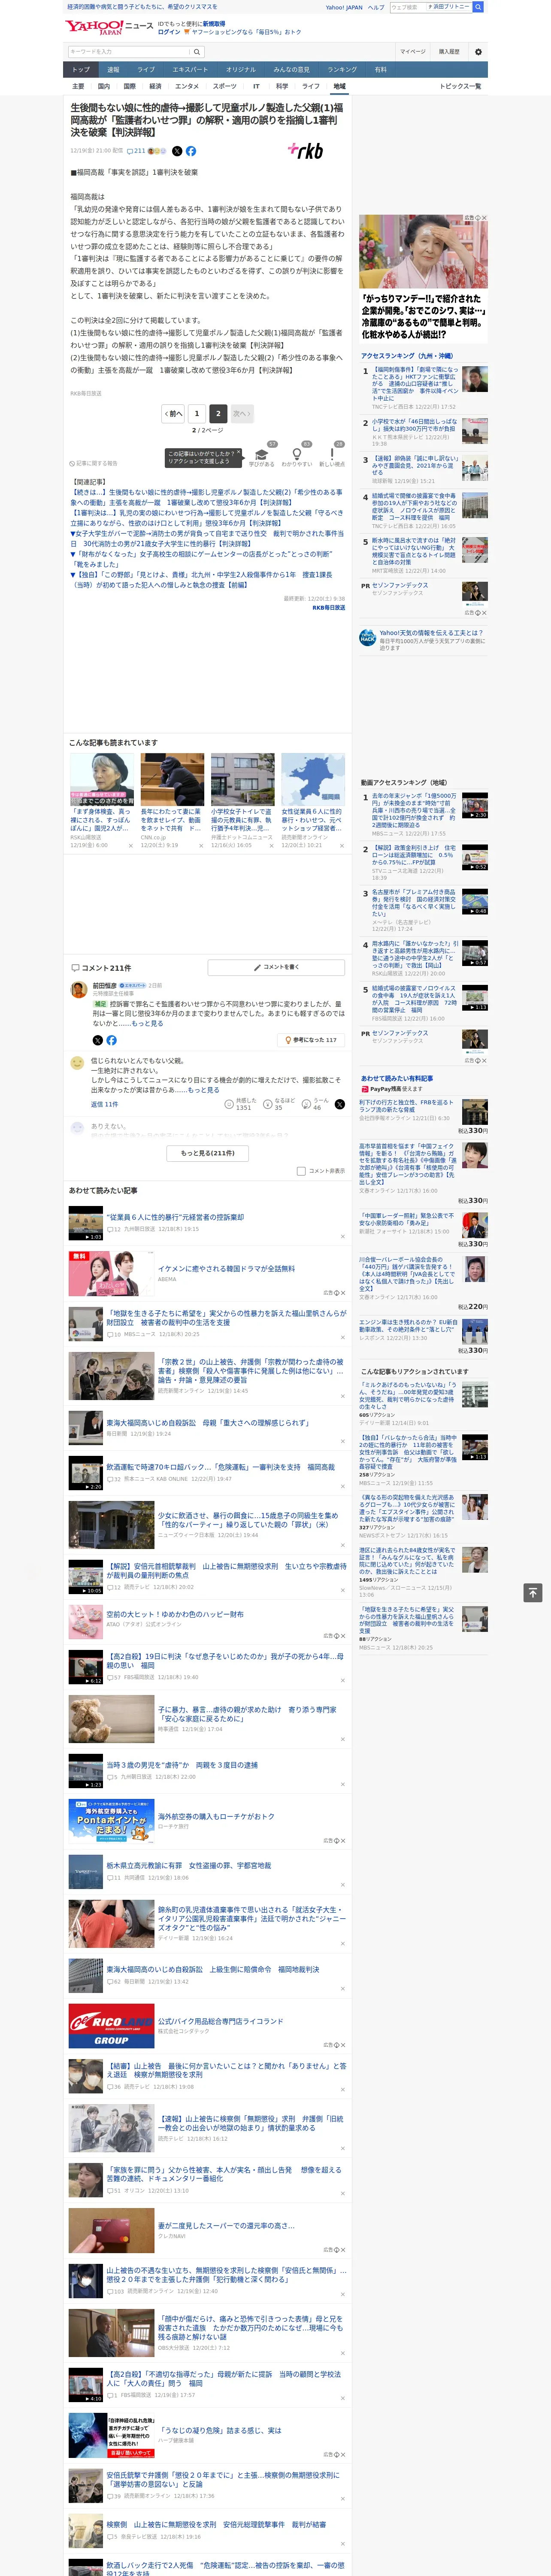Screen dimensions: 551x2576
Task: Click なるほど reaction with 35
Action: click(279, 1104)
